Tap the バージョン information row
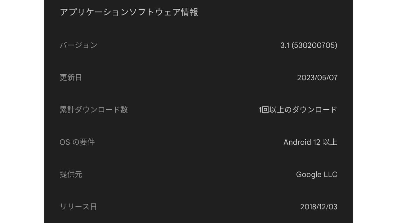Screen dimensions: 397x223 pos(198,45)
